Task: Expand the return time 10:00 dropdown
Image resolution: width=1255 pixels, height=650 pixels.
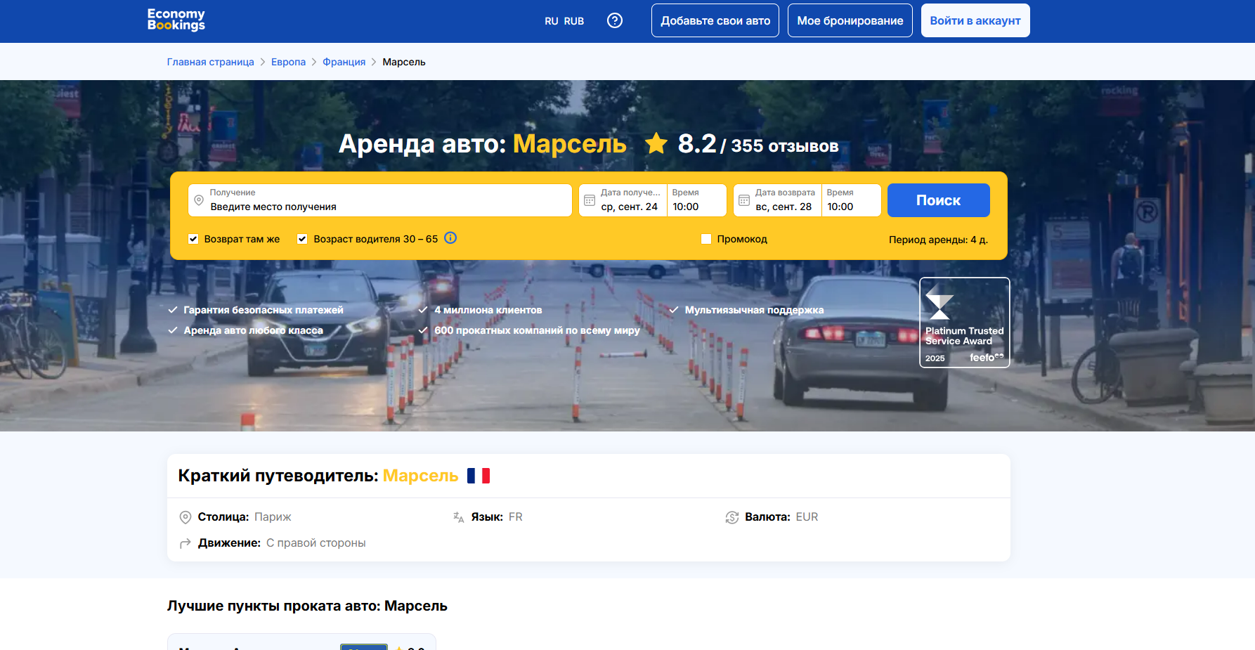Action: tap(850, 200)
